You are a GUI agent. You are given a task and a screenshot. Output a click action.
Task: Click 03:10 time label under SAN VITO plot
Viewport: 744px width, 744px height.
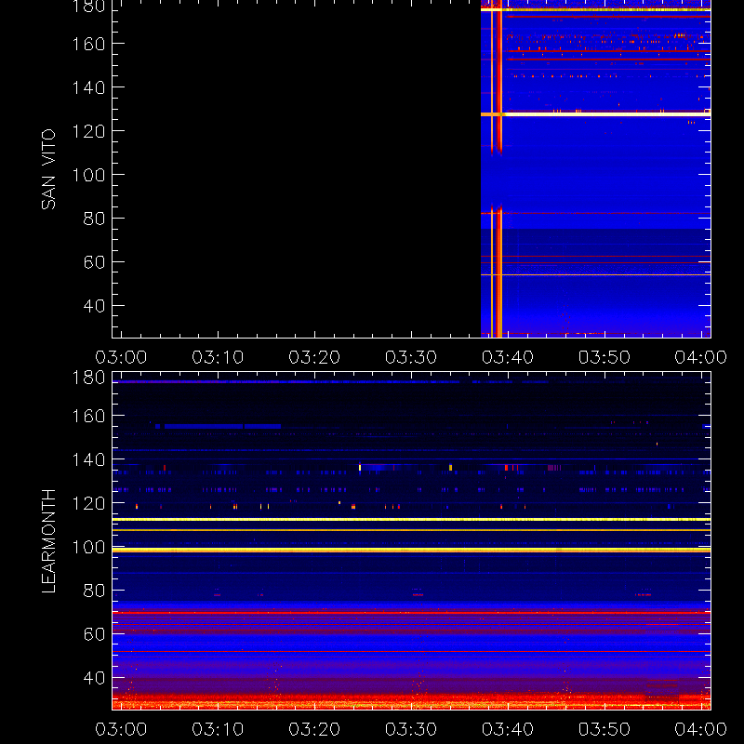pos(218,357)
